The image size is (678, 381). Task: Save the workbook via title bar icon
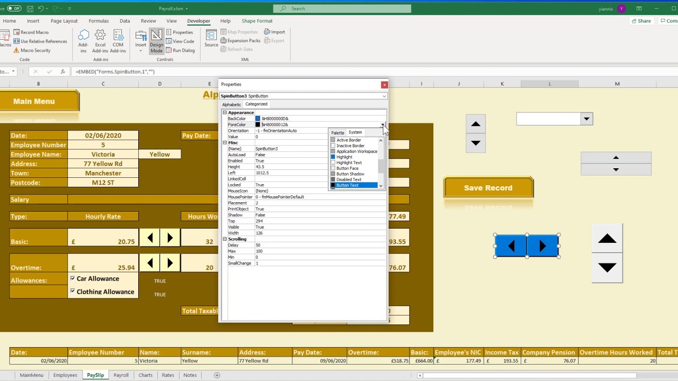(31, 8)
